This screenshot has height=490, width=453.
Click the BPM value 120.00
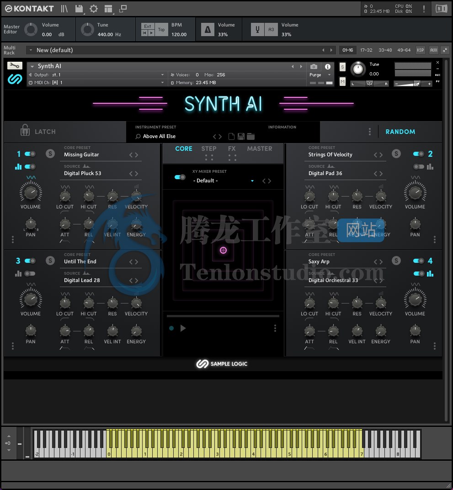pos(179,34)
